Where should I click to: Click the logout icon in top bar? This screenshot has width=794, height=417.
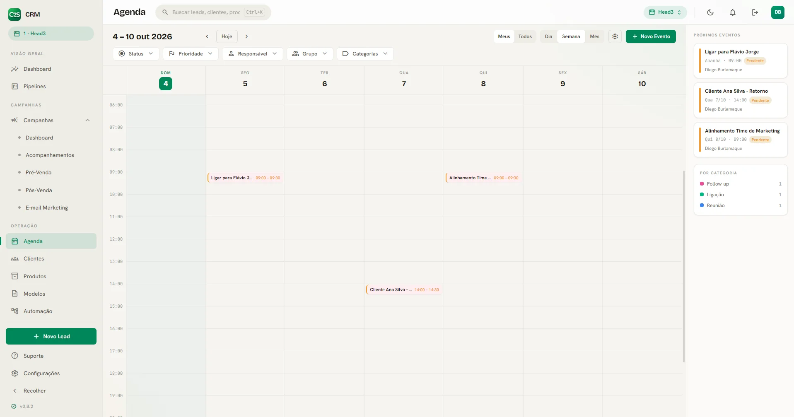coord(755,12)
